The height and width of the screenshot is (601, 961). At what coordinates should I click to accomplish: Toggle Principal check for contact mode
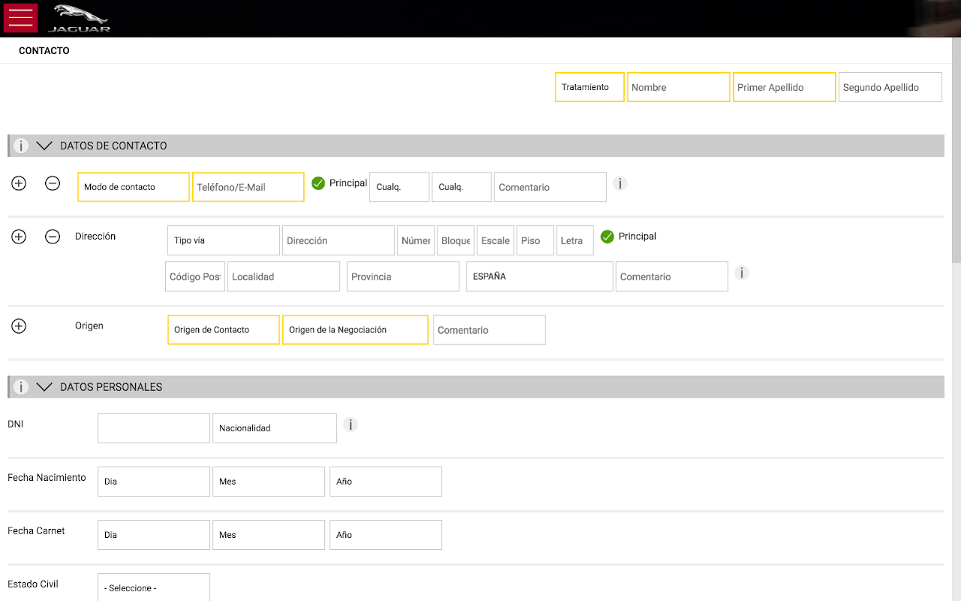(318, 183)
